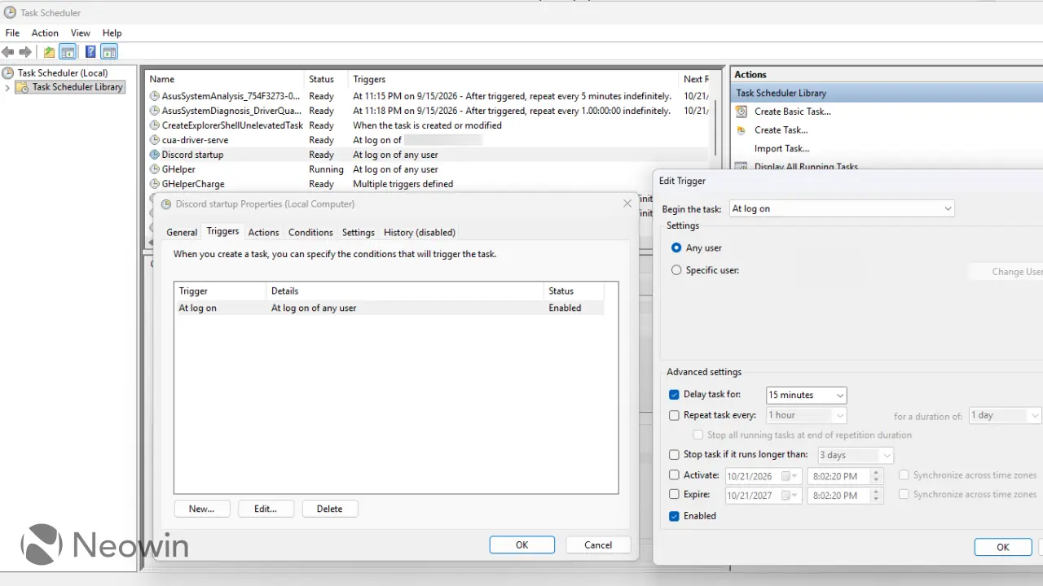1043x586 pixels.
Task: Click the Delete trigger button
Action: (x=330, y=509)
